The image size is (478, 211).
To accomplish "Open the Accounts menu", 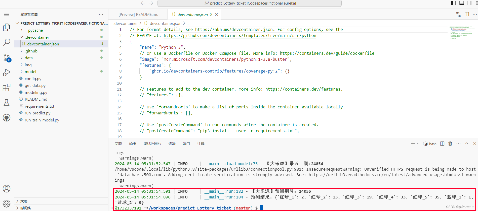I will point(7,189).
